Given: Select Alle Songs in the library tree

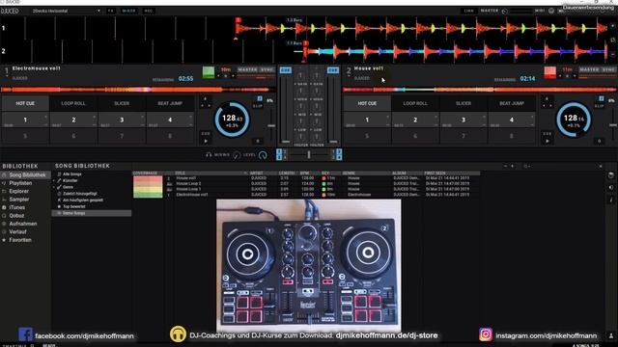Looking at the screenshot, I should click(72, 174).
